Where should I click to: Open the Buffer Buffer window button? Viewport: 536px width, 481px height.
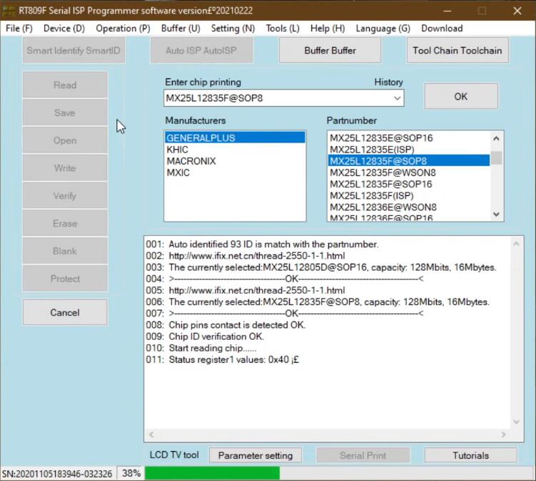[x=330, y=51]
